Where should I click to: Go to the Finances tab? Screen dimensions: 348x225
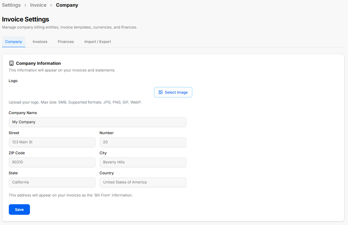click(x=66, y=42)
